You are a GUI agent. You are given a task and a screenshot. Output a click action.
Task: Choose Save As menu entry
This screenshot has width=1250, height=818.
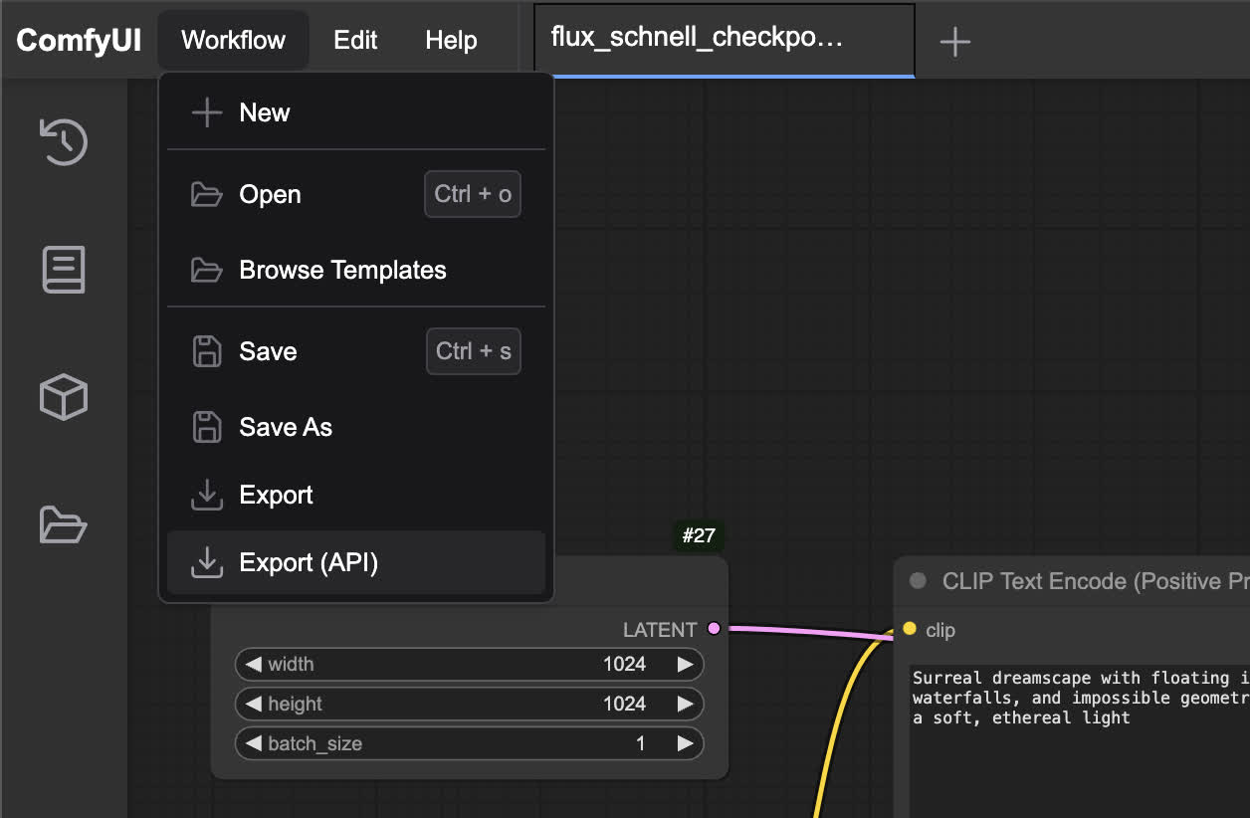click(x=356, y=427)
